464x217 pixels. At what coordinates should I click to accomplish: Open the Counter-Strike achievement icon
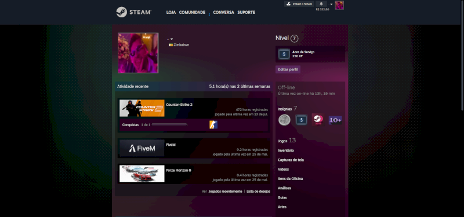pyautogui.click(x=213, y=124)
